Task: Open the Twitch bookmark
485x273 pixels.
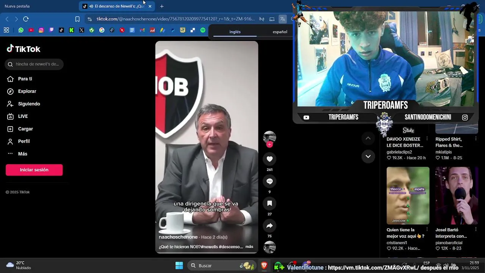Action: point(52,30)
